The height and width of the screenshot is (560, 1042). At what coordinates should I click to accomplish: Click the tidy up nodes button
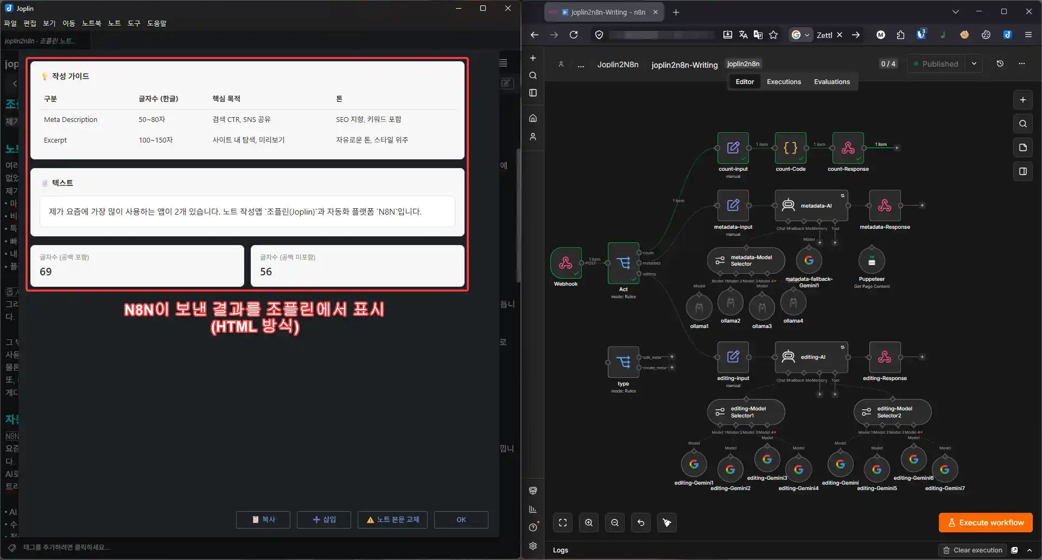tap(667, 523)
